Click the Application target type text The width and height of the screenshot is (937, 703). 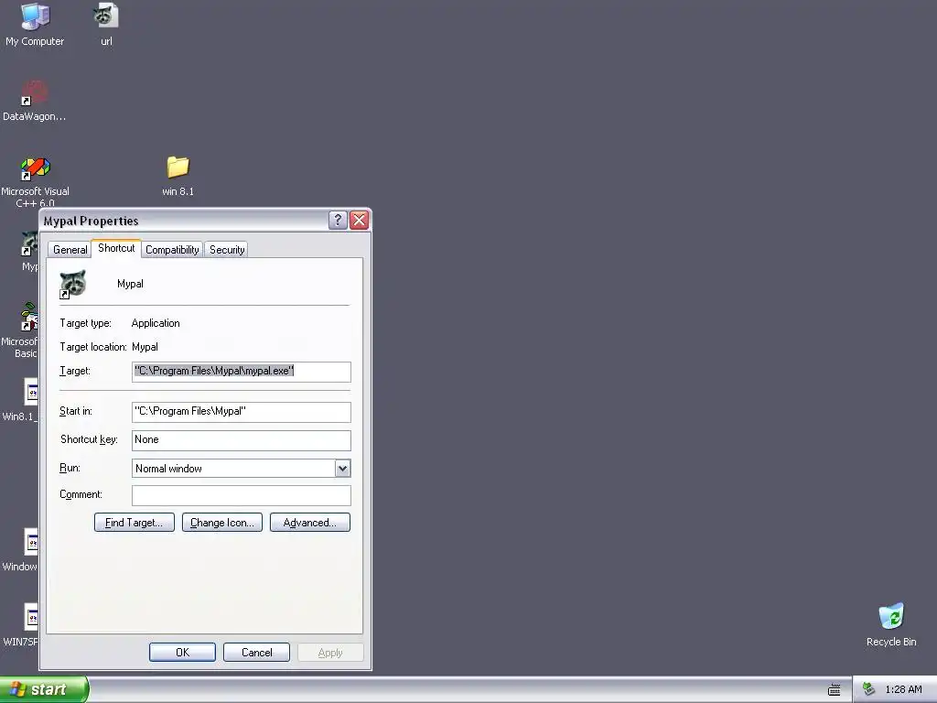click(x=156, y=323)
